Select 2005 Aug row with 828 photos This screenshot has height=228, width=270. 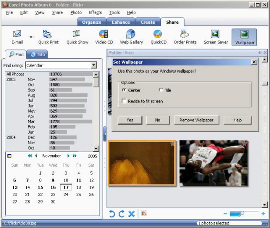(x=49, y=95)
